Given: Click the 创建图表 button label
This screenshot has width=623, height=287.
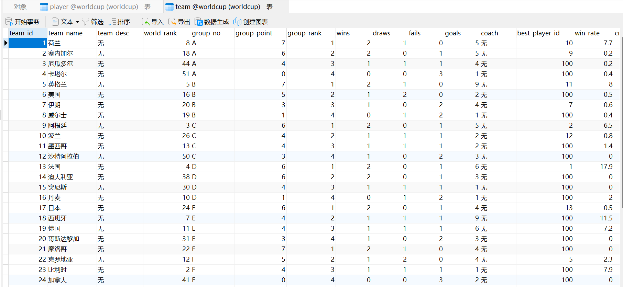Looking at the screenshot, I should click(255, 22).
